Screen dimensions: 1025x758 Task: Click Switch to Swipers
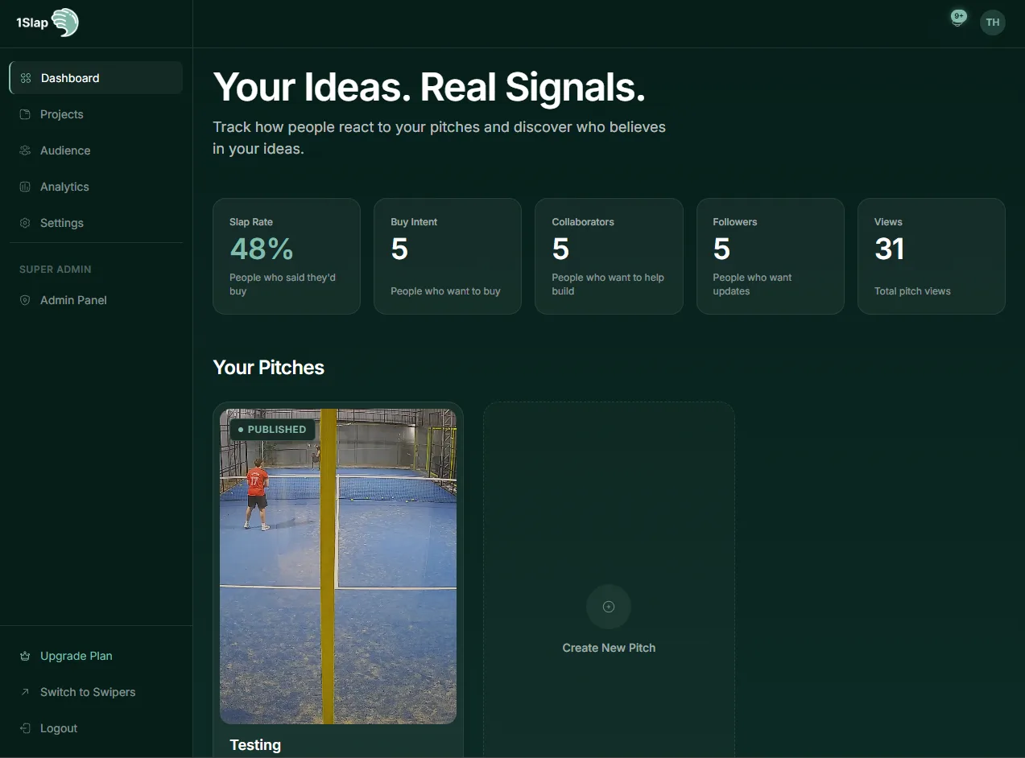(96, 692)
